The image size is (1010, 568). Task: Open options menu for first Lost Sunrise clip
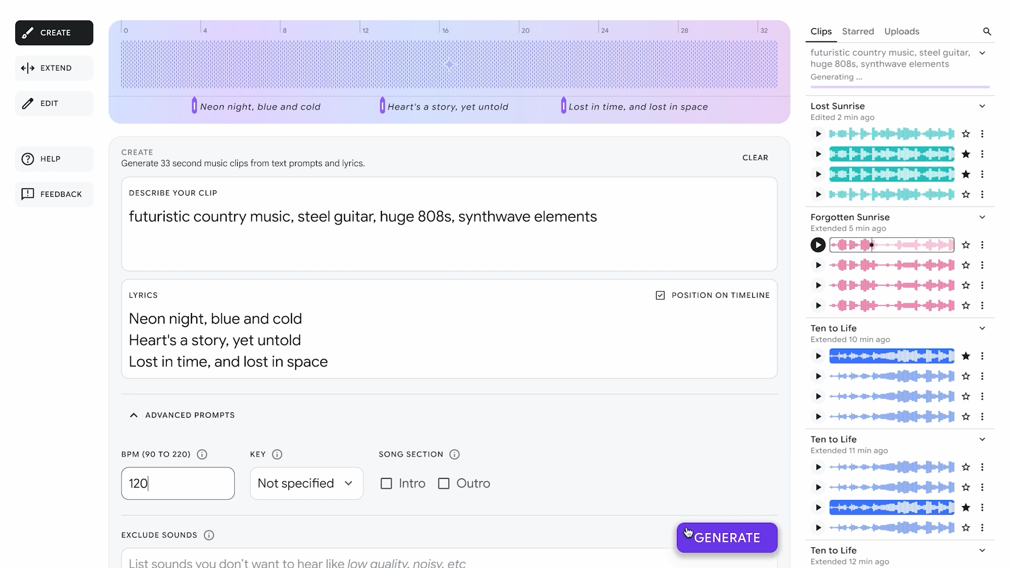(x=983, y=134)
